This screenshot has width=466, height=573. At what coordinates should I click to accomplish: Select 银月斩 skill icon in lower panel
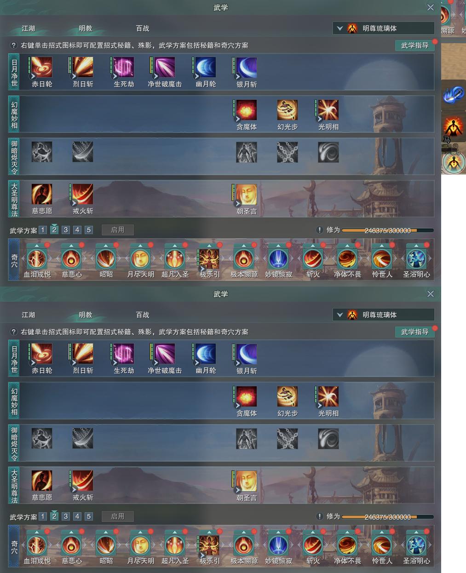[247, 354]
